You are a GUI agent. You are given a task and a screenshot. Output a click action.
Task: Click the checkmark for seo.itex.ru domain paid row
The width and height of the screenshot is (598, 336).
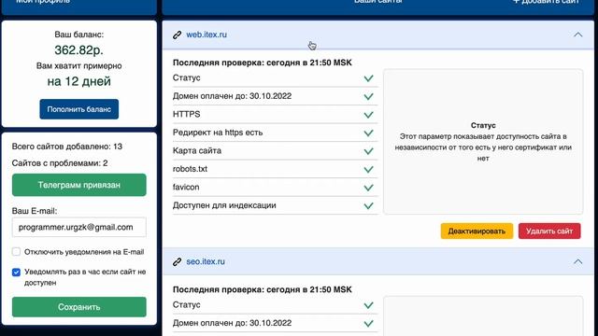coord(368,324)
